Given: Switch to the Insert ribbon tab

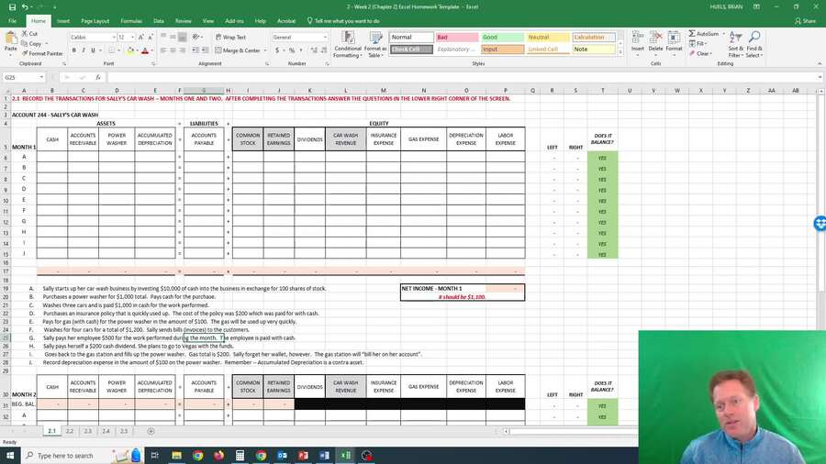Looking at the screenshot, I should click(x=63, y=21).
